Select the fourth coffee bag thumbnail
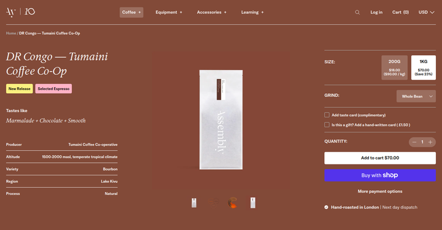 [x=253, y=202]
